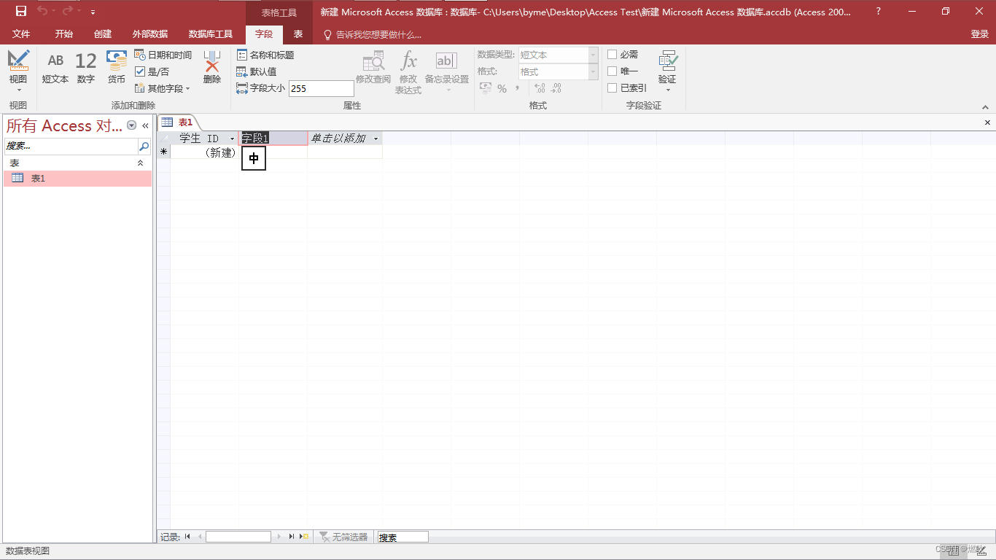Open navigation pane category dropdown arrow
Viewport: 996px width, 560px height.
click(132, 125)
